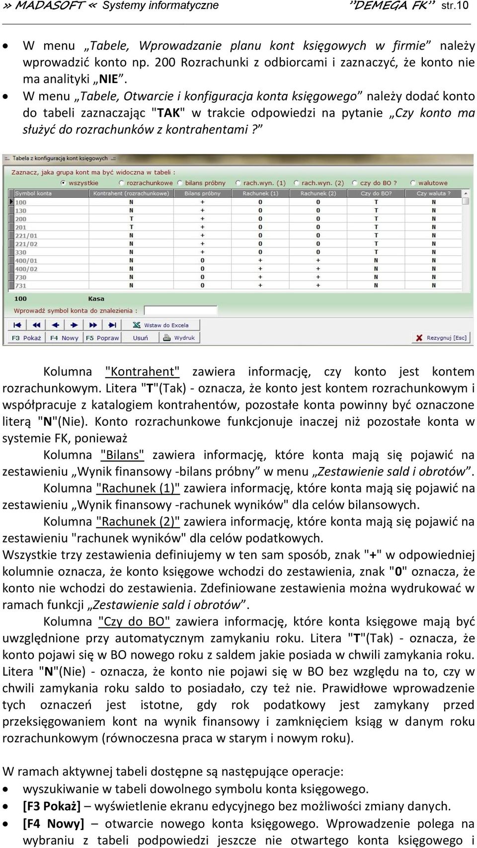Screen dimensions: 477x848
Task: Click the scrollbar up arrow in table
Action: 466,193
